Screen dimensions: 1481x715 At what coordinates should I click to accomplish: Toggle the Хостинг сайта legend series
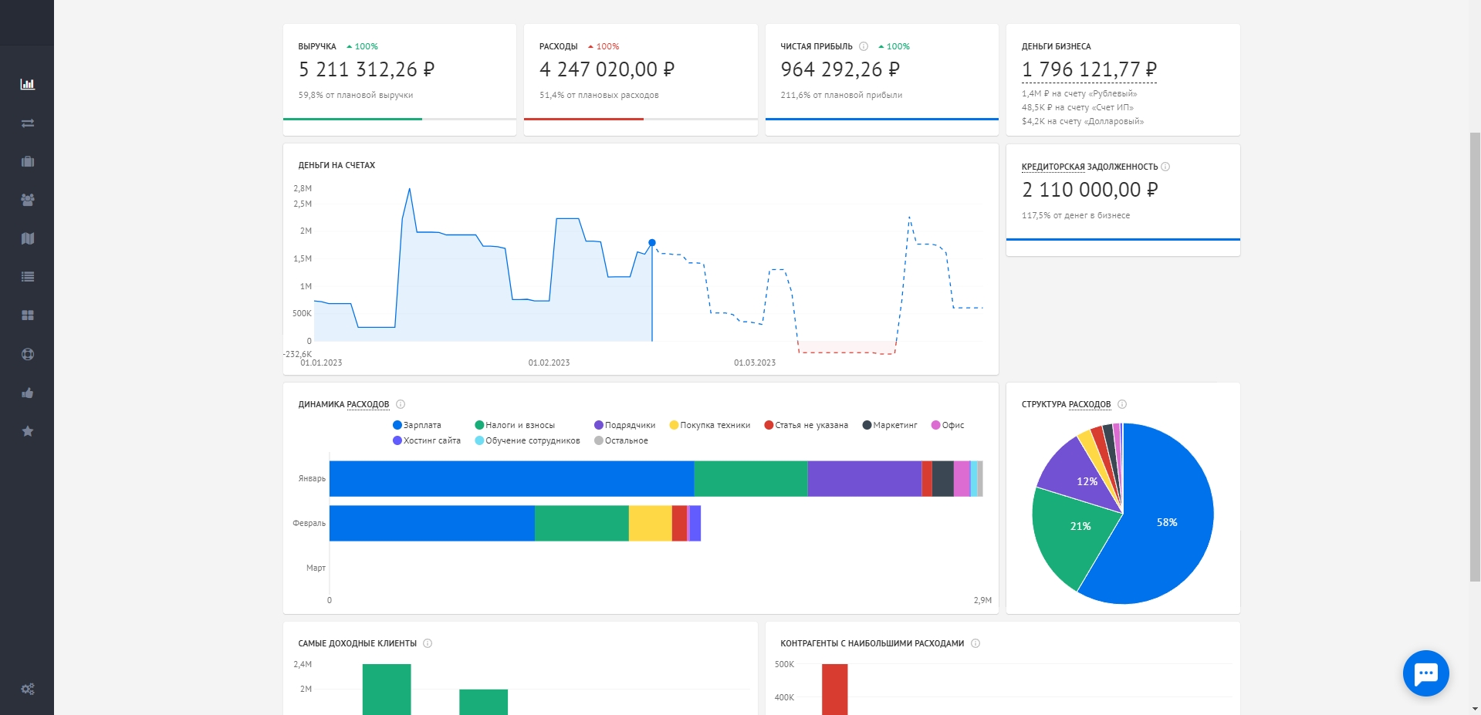pos(427,440)
